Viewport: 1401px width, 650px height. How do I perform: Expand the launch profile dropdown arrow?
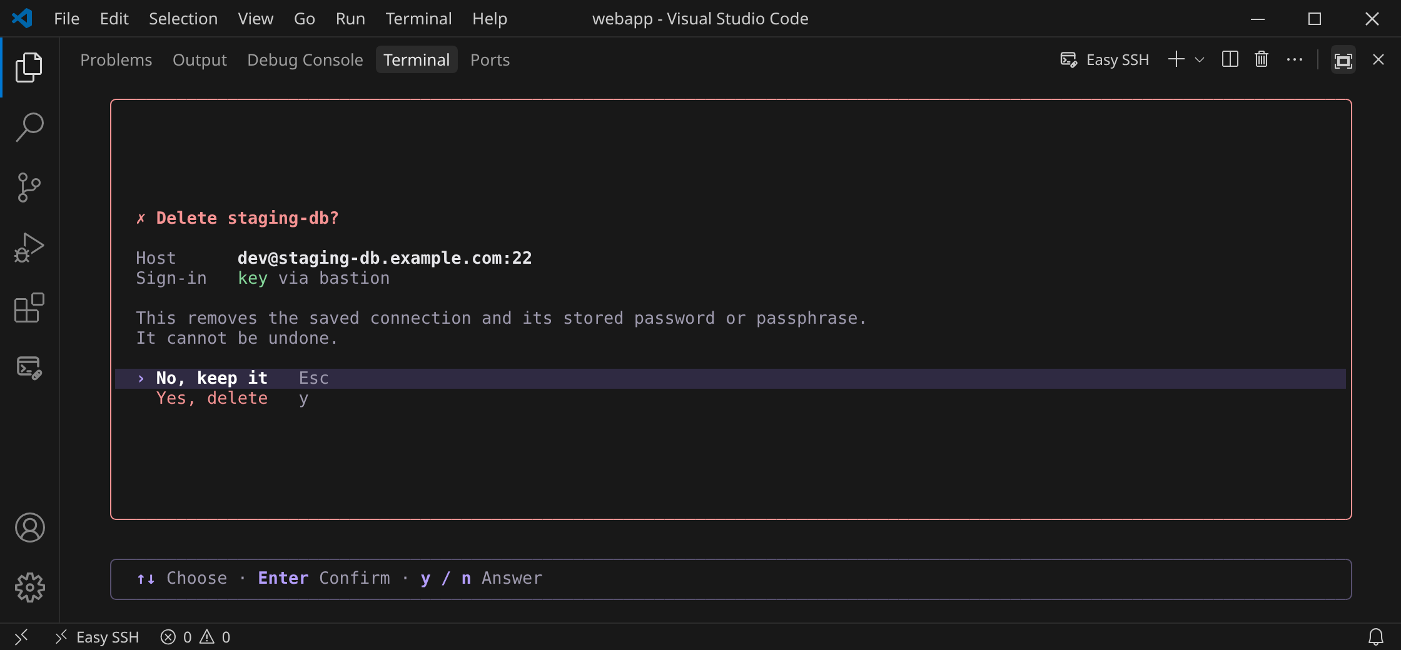point(1199,59)
